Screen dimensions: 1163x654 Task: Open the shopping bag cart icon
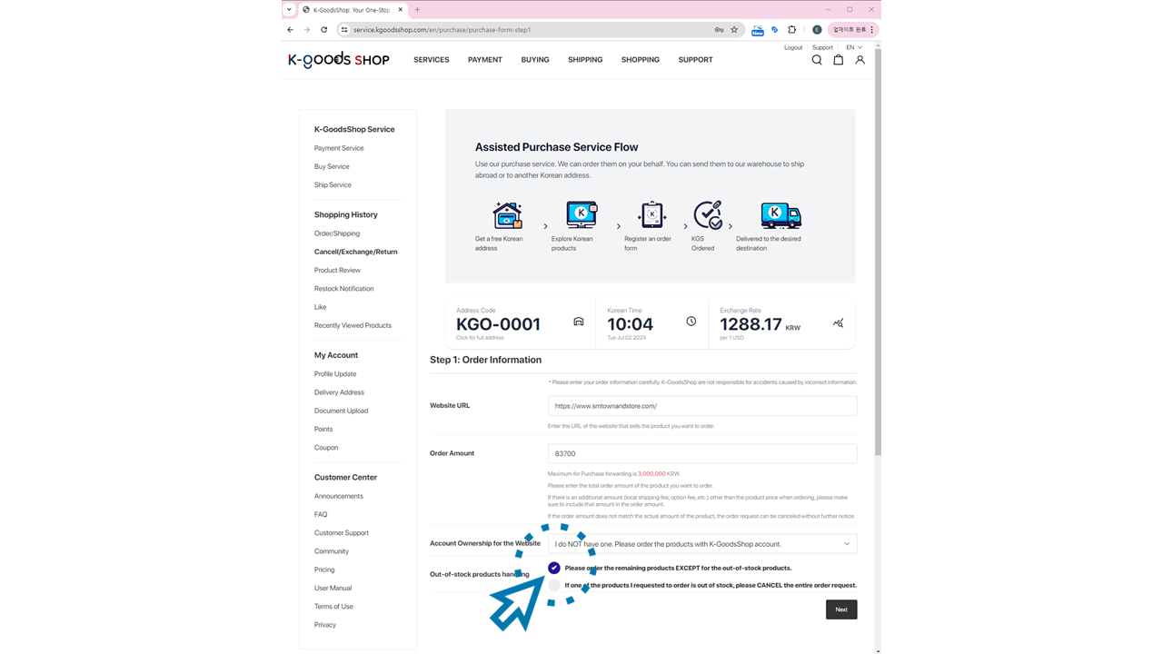tap(838, 60)
